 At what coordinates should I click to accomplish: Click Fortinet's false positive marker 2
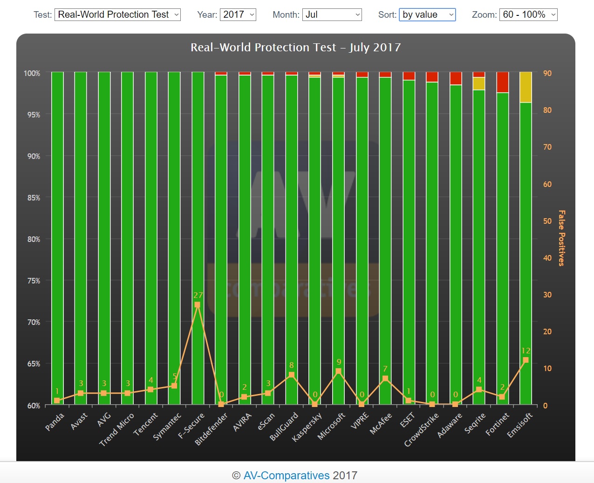tap(502, 397)
